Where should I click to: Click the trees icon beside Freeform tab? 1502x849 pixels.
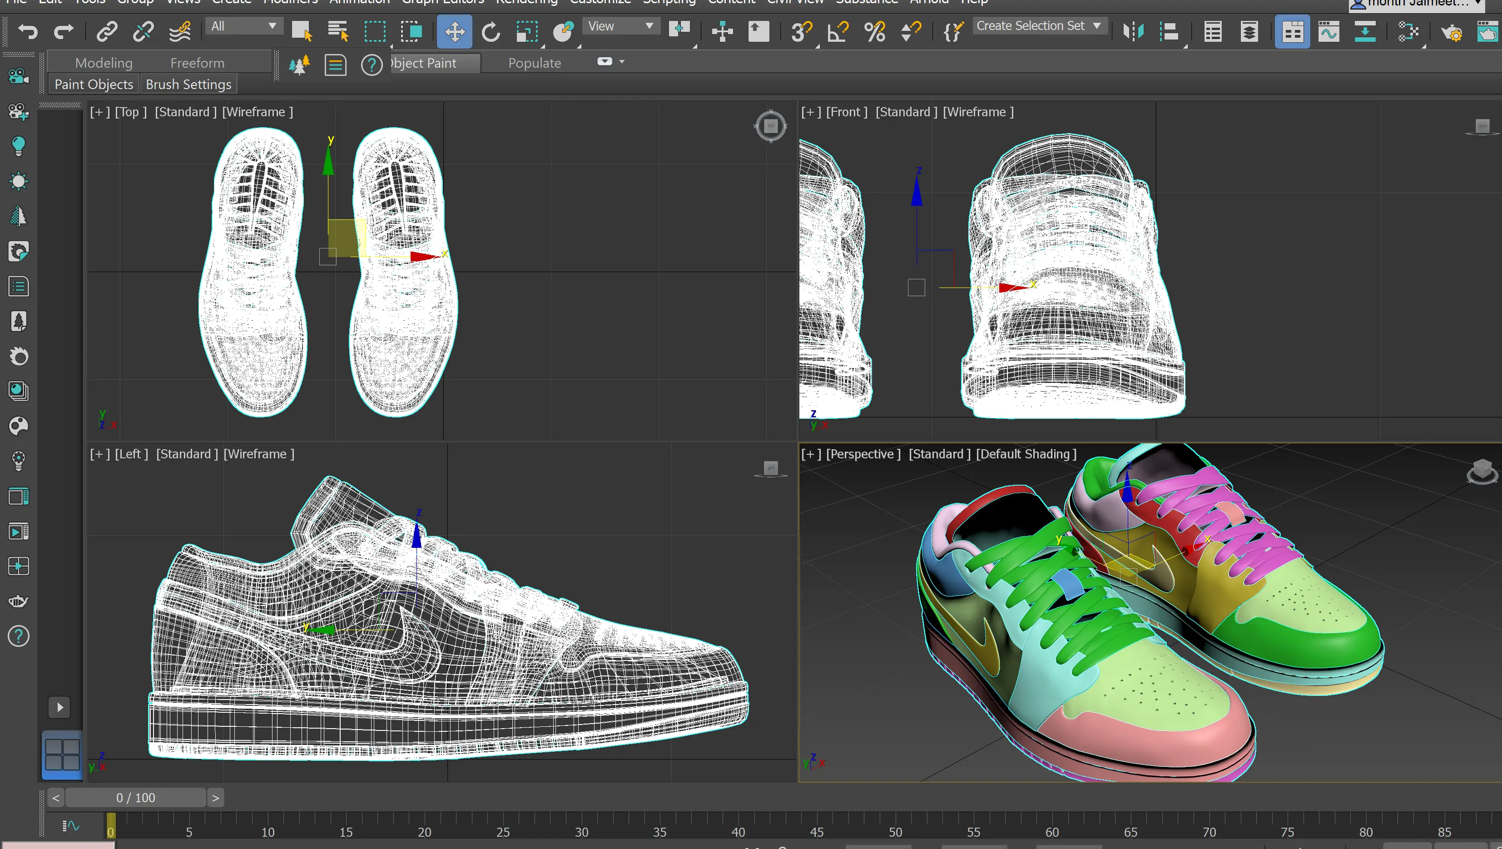(x=299, y=65)
